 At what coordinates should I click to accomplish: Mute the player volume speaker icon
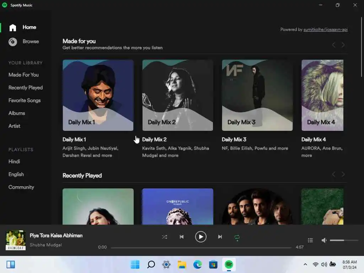point(324,240)
